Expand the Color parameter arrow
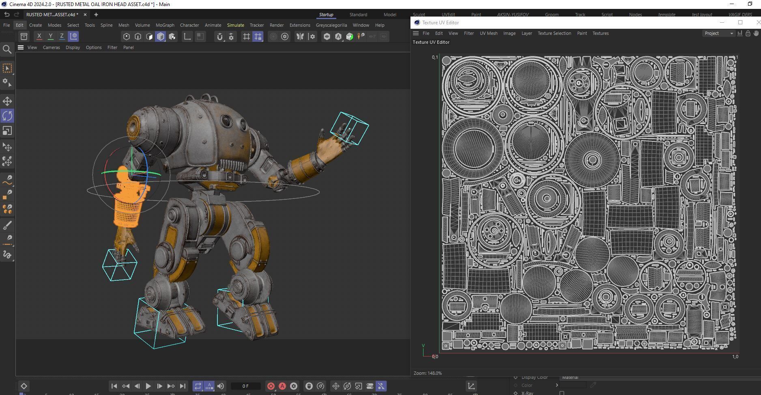Viewport: 761px width, 395px height. point(557,385)
